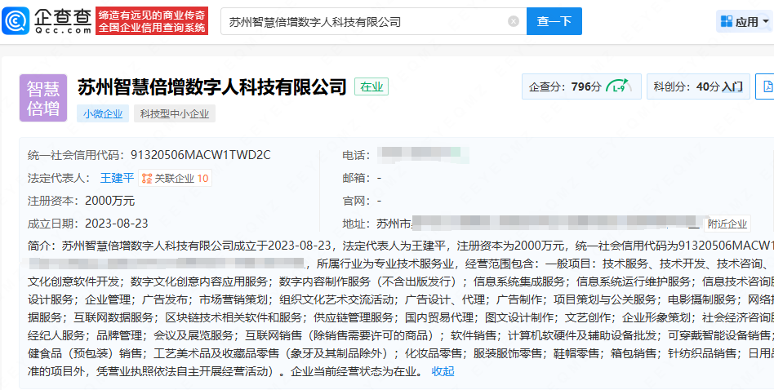Click the L-9 score gauge icon
The image size is (774, 390).
click(619, 86)
